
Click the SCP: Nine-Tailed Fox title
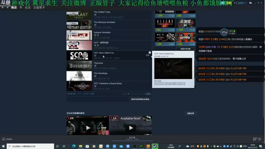[104, 53]
